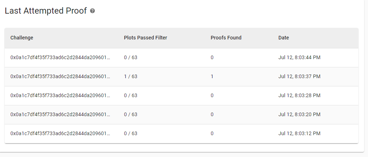Click proofs found 0 in the 8:03:12 PM row
The image size is (368, 157).
212,133
